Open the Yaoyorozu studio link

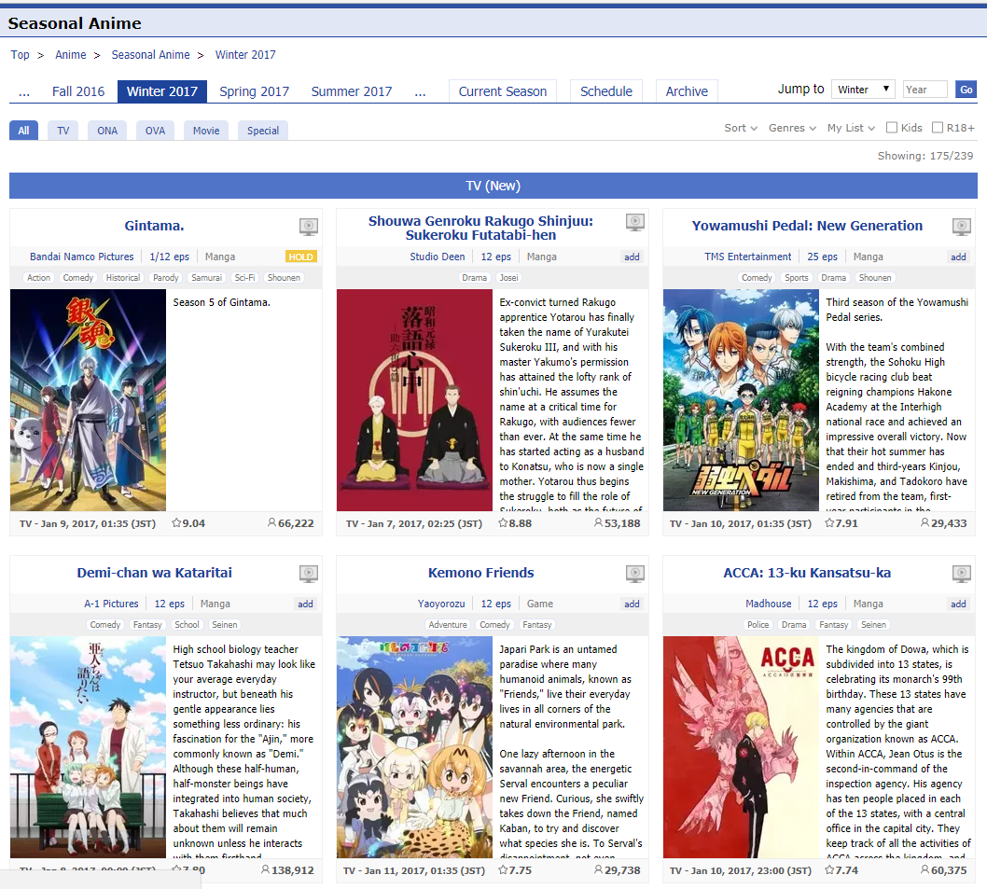click(x=441, y=604)
